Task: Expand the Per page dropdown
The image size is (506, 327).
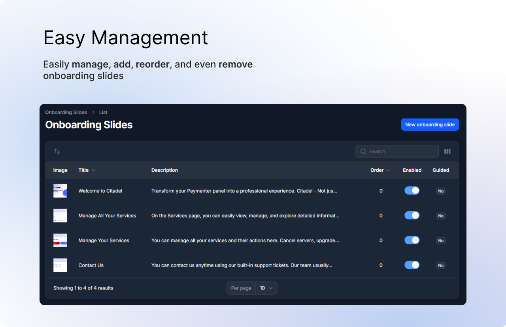Action: [266, 288]
